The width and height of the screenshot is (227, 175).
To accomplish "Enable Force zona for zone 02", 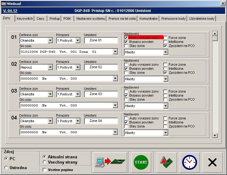I will click(x=165, y=65).
